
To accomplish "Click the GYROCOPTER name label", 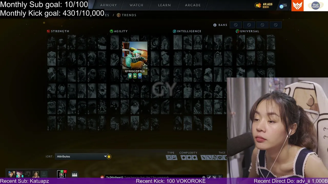I will pos(135,71).
